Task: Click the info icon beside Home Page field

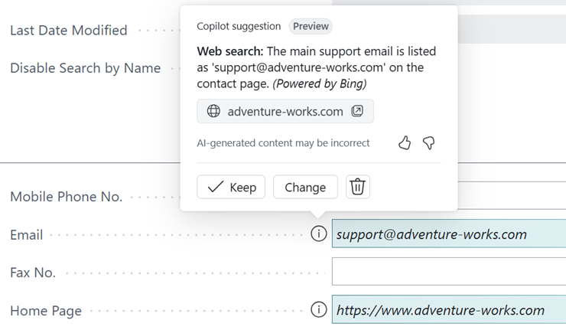Action: [319, 310]
